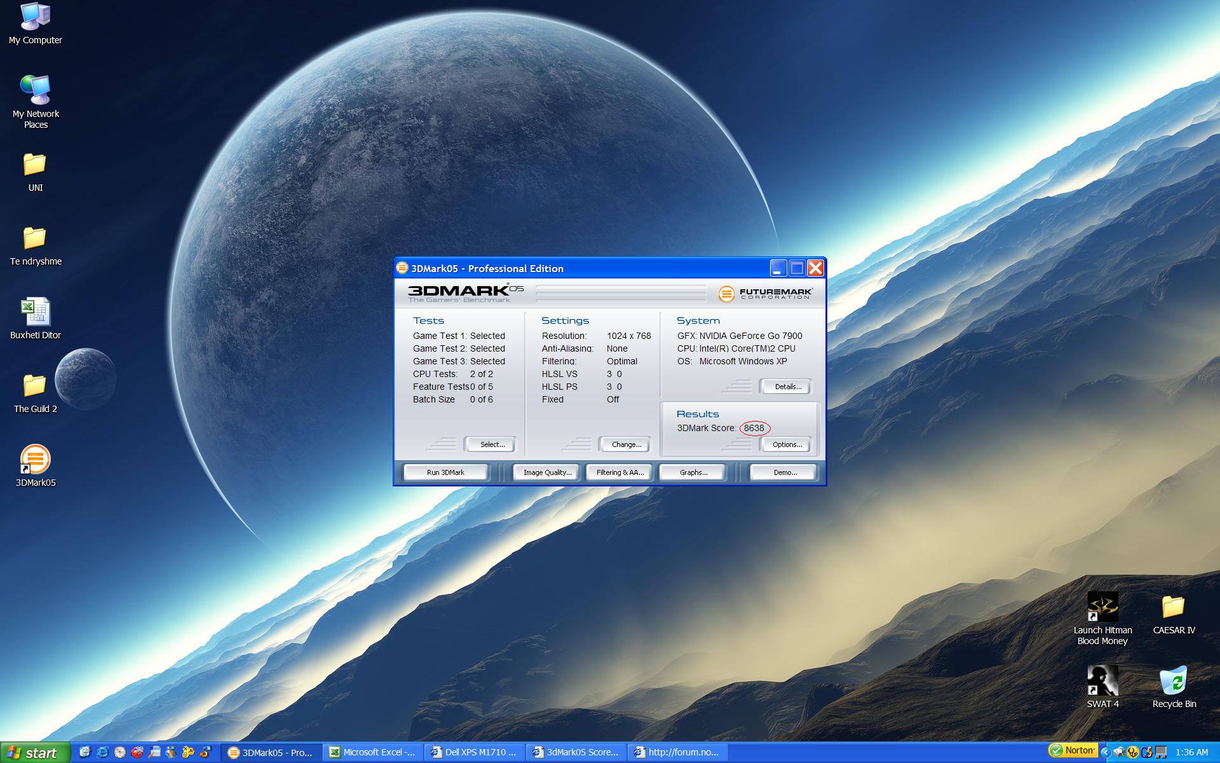Click the Futuremark Corporation logo
The image size is (1220, 763).
(766, 294)
